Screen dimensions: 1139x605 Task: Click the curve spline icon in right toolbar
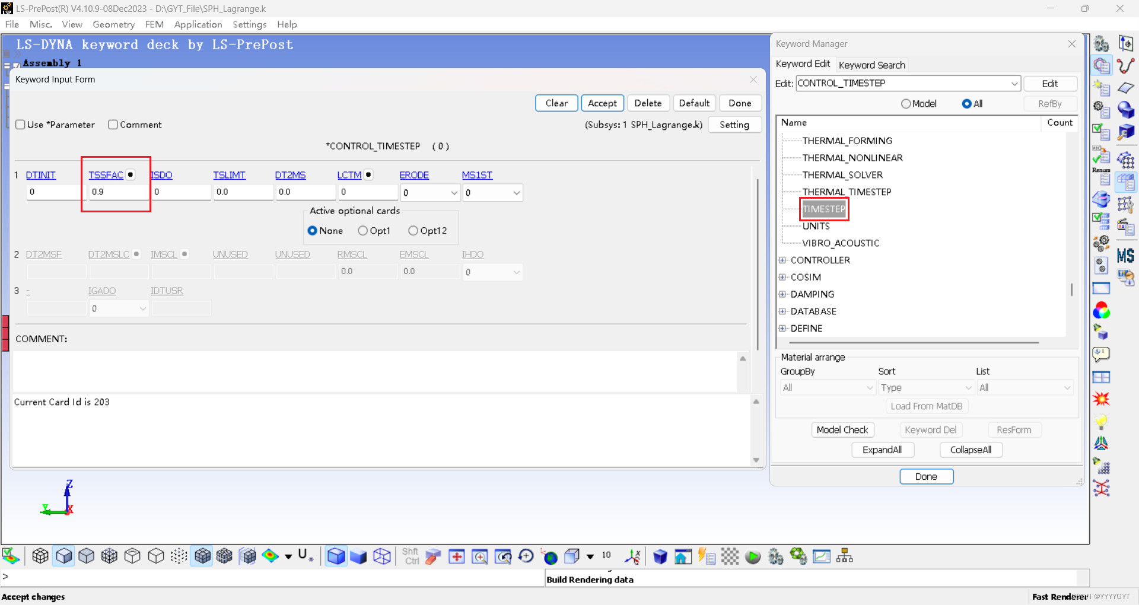1125,65
